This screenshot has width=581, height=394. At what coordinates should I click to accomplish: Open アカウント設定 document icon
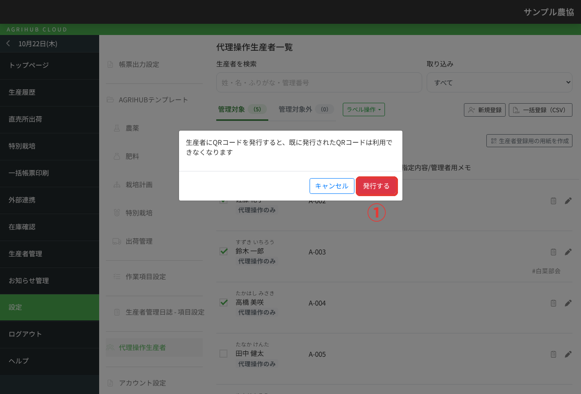point(110,383)
